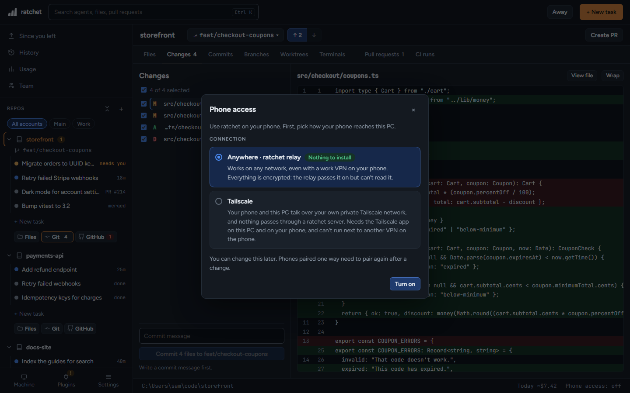Open Git under the payments-api repo
The height and width of the screenshot is (393, 630).
click(x=52, y=328)
